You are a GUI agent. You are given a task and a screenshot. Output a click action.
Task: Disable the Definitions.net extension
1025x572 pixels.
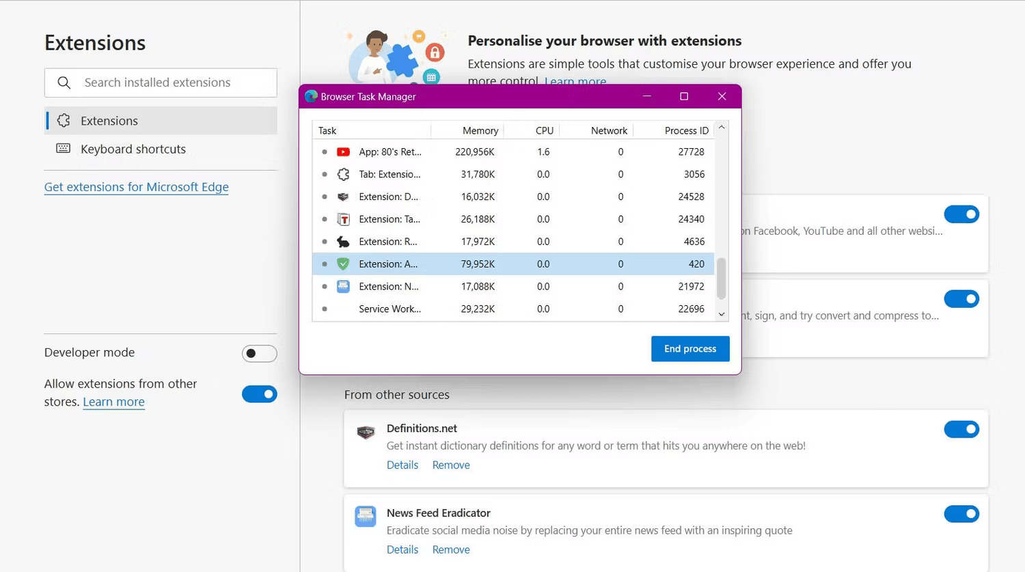[961, 429]
